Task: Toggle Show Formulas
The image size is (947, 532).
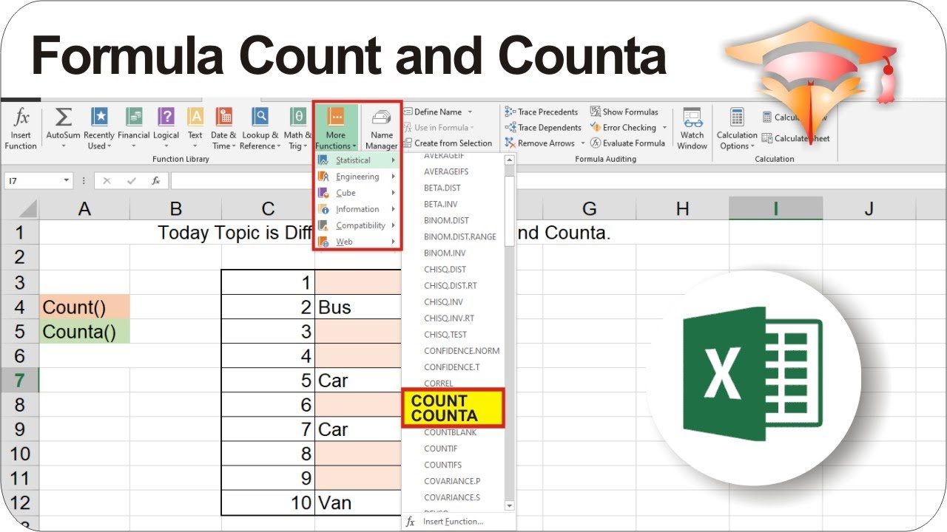Action: [624, 112]
